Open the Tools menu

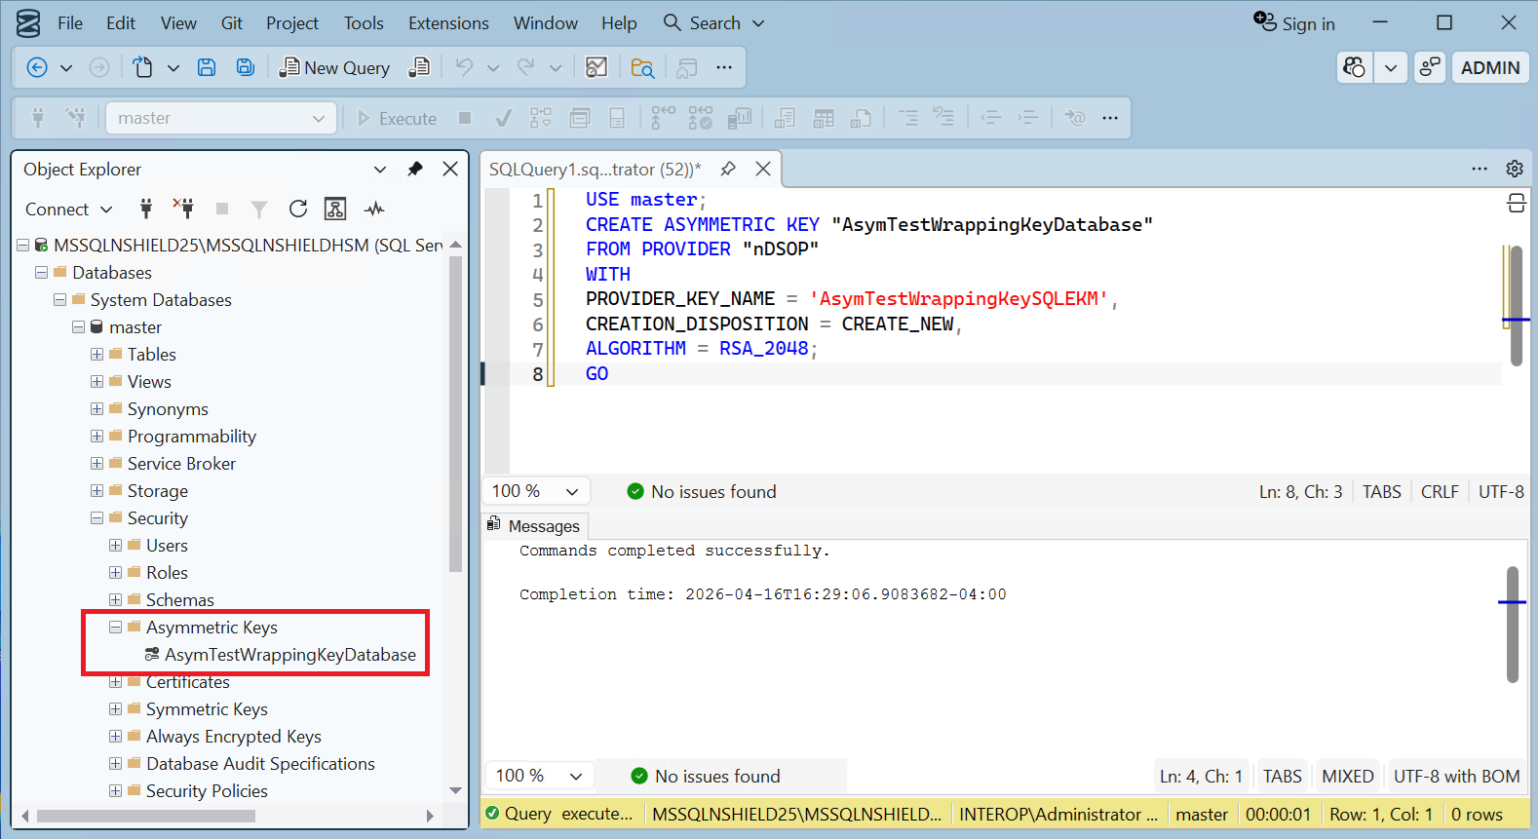point(364,22)
